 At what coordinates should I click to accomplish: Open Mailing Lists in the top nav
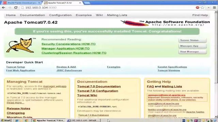point(117,15)
